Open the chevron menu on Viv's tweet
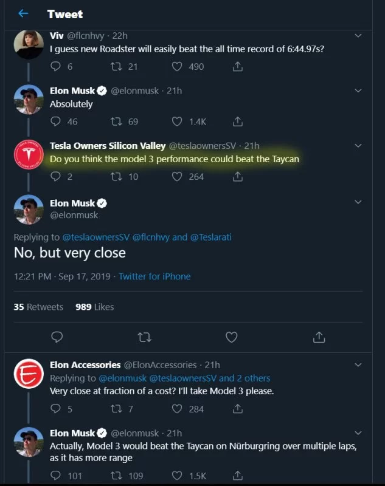385x486 pixels. pyautogui.click(x=358, y=36)
